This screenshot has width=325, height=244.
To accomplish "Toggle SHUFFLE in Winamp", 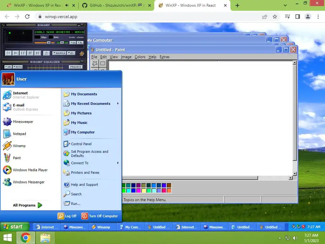I will (x=59, y=53).
